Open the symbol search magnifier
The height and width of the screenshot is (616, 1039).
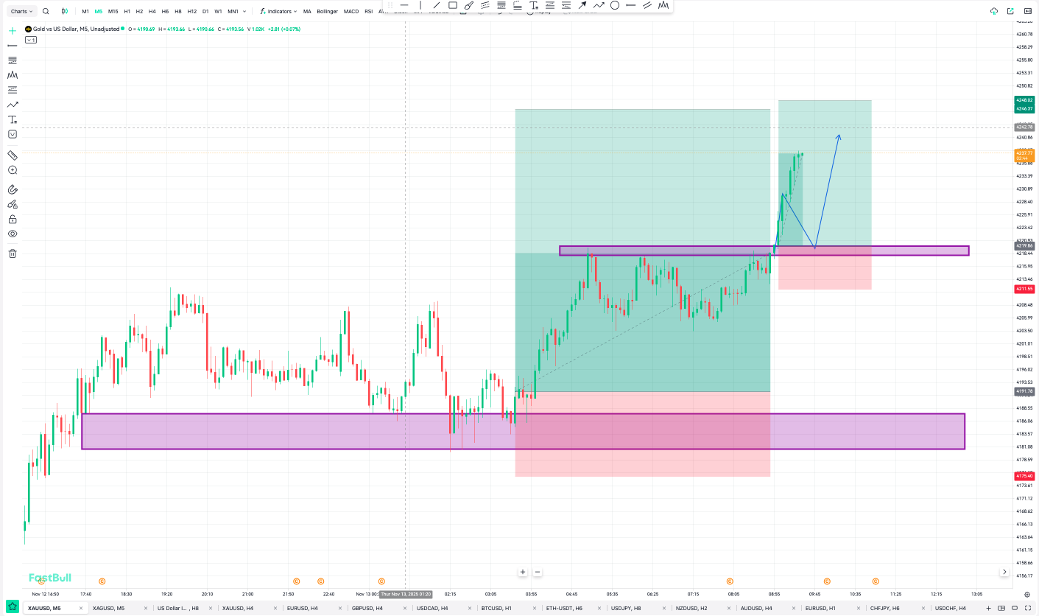[x=46, y=11]
